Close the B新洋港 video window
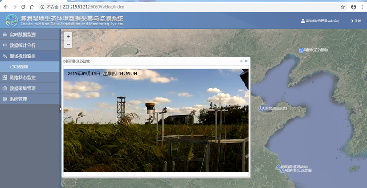The image size is (367, 188). pyautogui.click(x=246, y=61)
